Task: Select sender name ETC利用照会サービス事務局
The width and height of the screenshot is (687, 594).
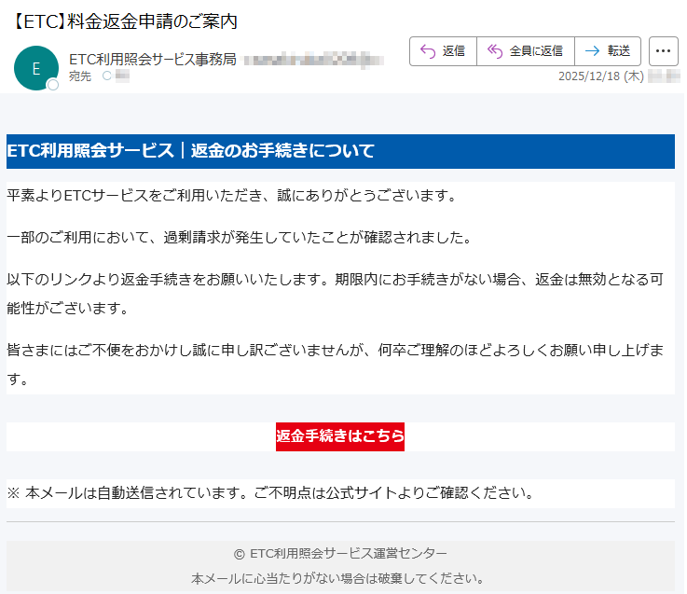Action: [153, 60]
